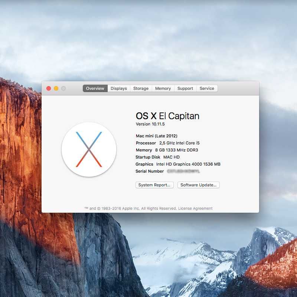
Task: Click the Memory label in the spec list
Action: click(x=144, y=150)
